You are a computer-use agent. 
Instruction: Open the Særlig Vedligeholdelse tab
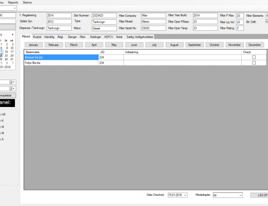[x=140, y=37]
